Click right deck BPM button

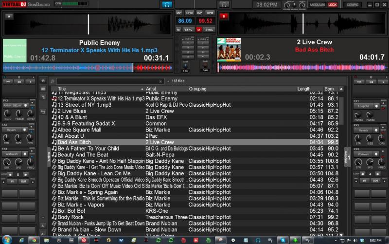210,13
